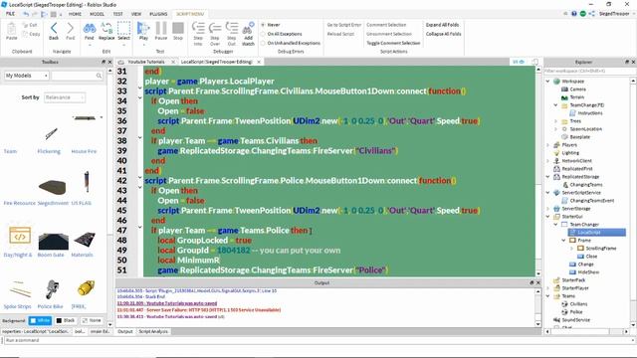637x358 pixels.
Task: Open the Replace tool
Action: point(106,31)
